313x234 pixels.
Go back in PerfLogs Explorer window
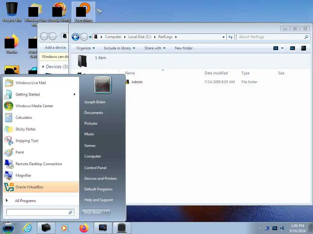[x=76, y=37]
